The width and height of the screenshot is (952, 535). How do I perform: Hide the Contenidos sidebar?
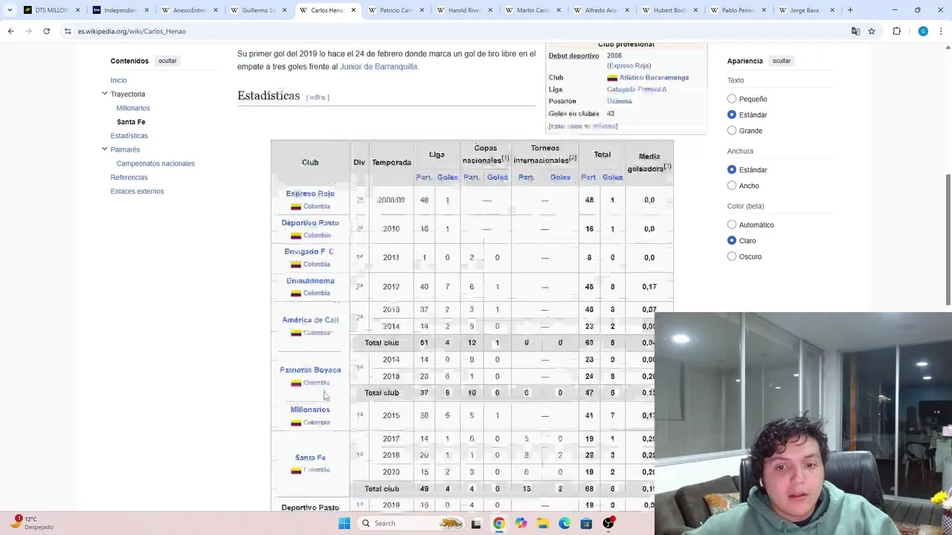[167, 61]
